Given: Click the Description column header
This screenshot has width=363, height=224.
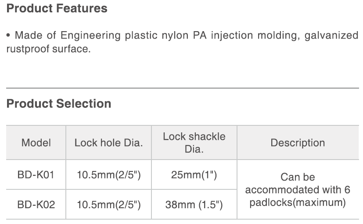Looking at the screenshot, I should [x=298, y=143].
